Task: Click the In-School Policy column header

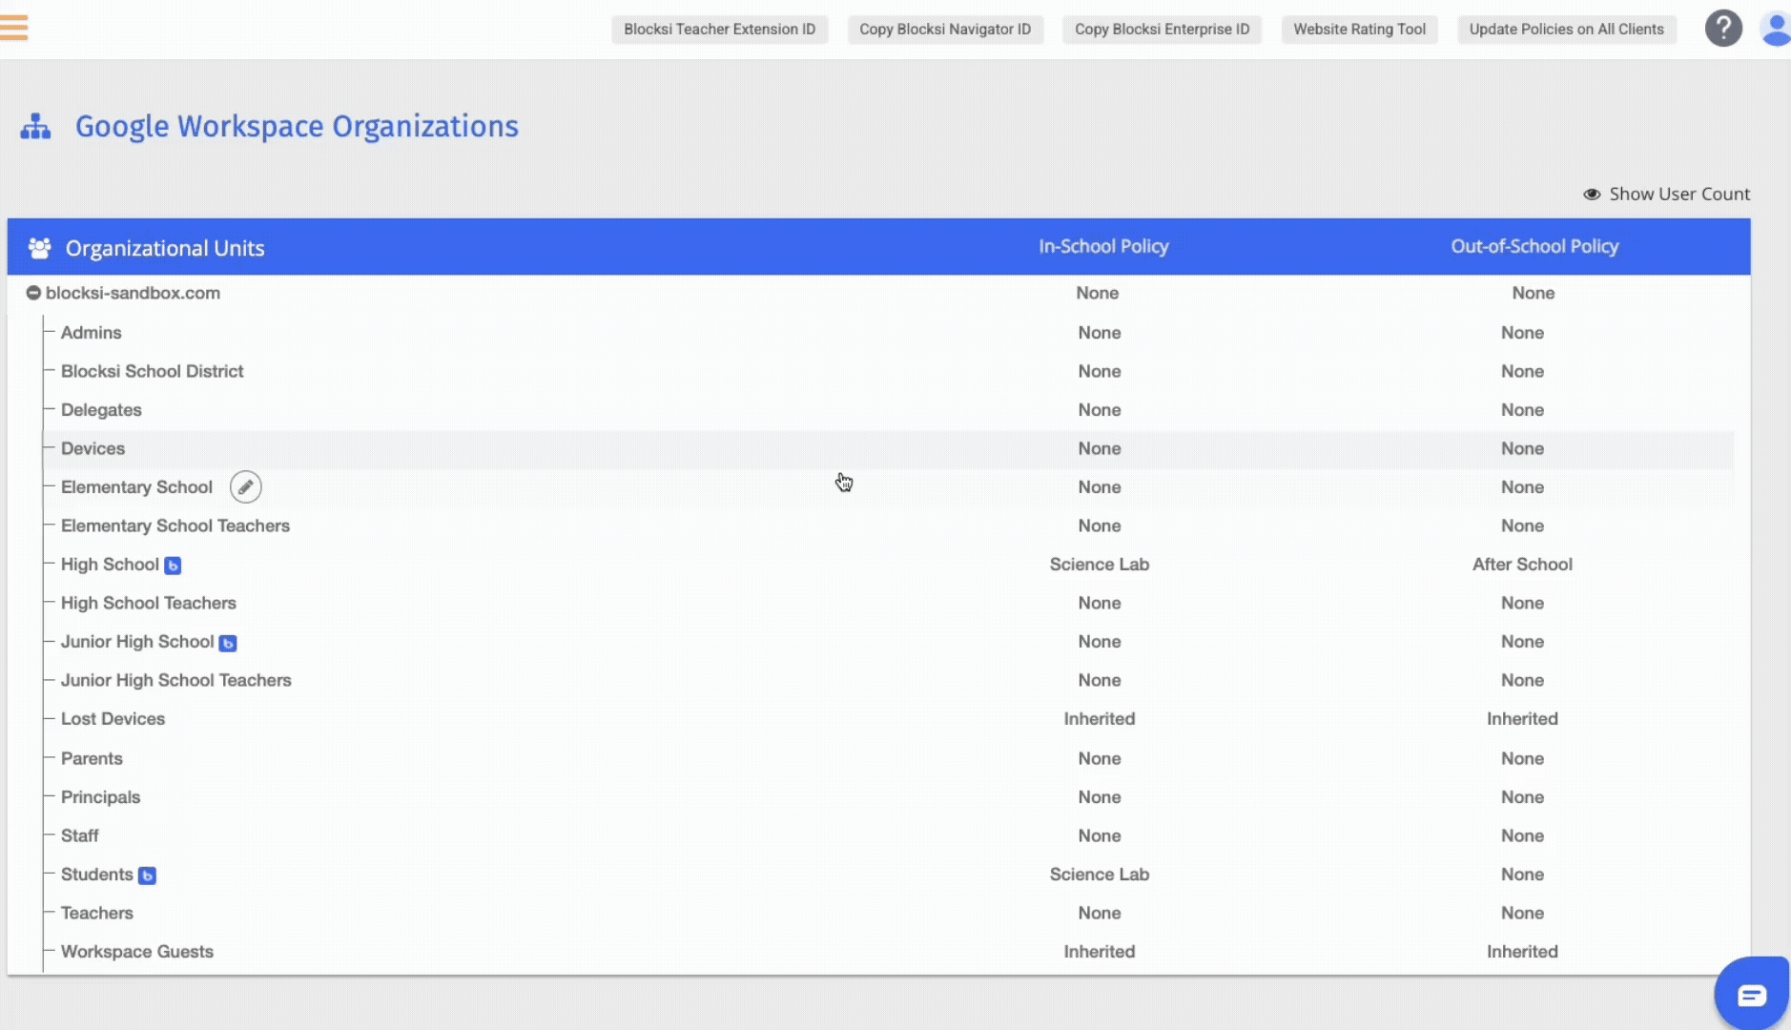Action: tap(1103, 246)
